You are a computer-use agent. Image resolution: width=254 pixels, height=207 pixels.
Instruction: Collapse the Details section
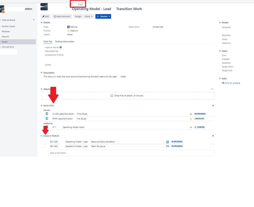(x=41, y=22)
